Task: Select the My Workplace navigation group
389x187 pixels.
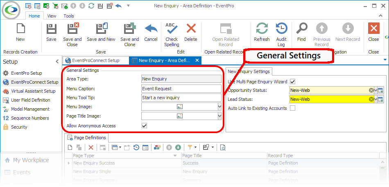Action: (x=31, y=160)
